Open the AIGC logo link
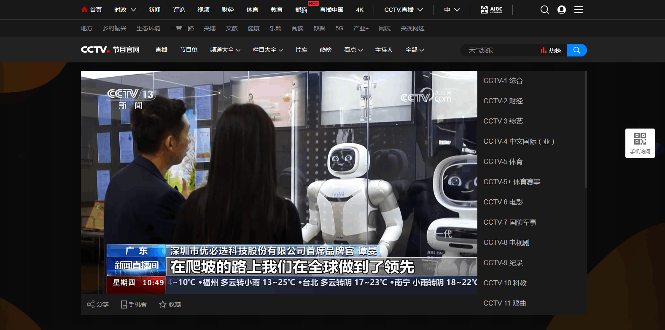 click(491, 10)
